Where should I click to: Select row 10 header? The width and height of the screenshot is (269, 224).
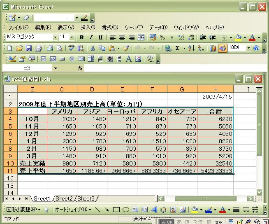(x=10, y=163)
